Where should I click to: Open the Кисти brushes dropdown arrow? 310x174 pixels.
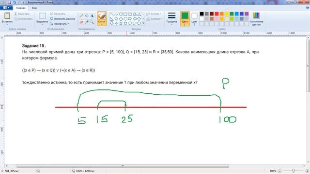(102, 24)
